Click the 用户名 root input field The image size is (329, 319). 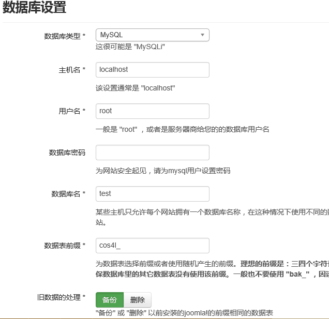152,111
